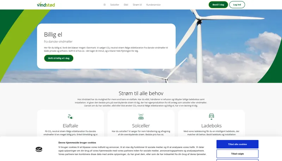This screenshot has width=282, height=161.
Task: Click the Log ind button
Action: pyautogui.click(x=237, y=5)
